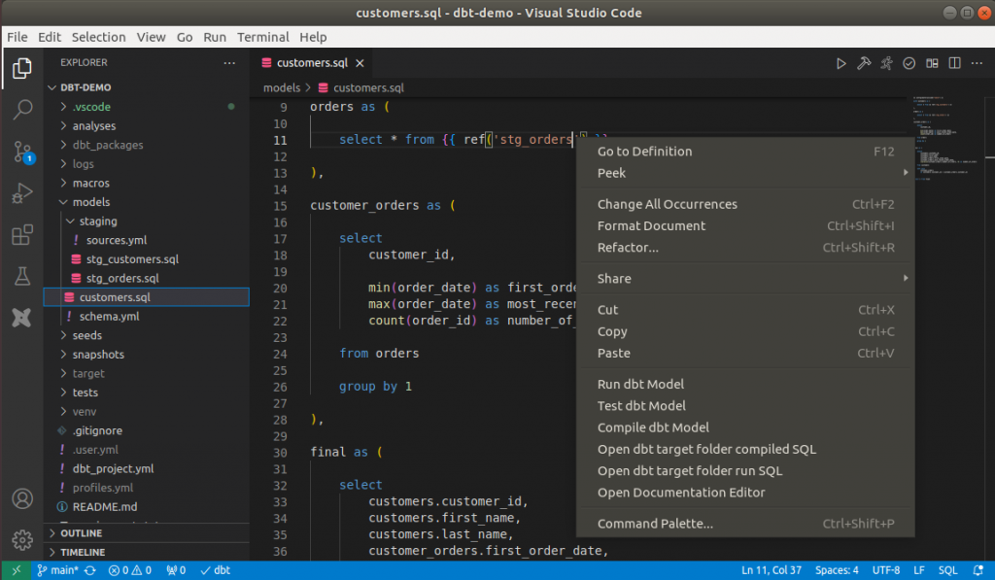Choose Run dbt Model from context menu
This screenshot has width=995, height=580.
pos(745,385)
